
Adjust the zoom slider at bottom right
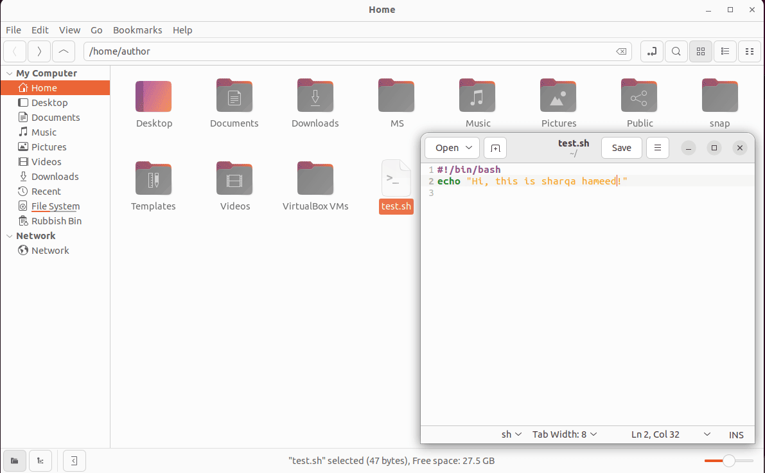(x=728, y=461)
